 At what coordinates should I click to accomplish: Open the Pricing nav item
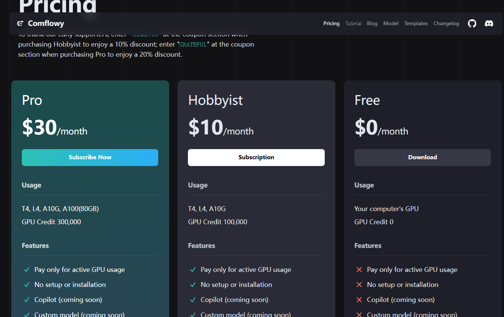[331, 23]
